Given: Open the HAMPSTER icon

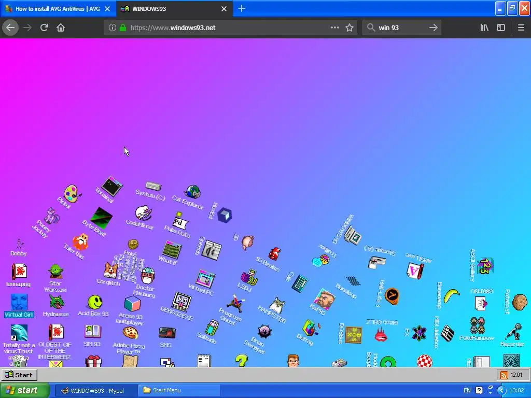Looking at the screenshot, I should [x=277, y=306].
